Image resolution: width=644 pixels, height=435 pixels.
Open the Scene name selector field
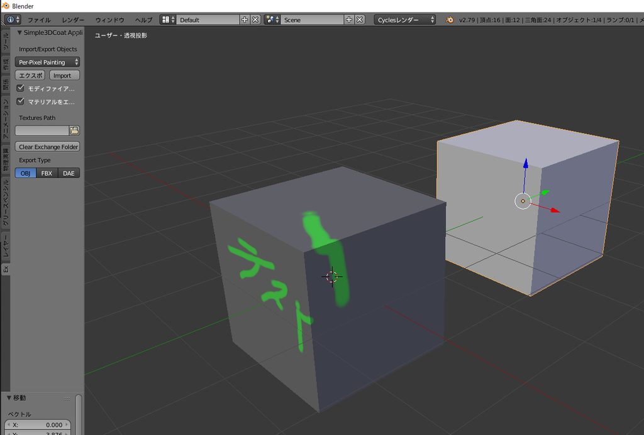pyautogui.click(x=312, y=19)
